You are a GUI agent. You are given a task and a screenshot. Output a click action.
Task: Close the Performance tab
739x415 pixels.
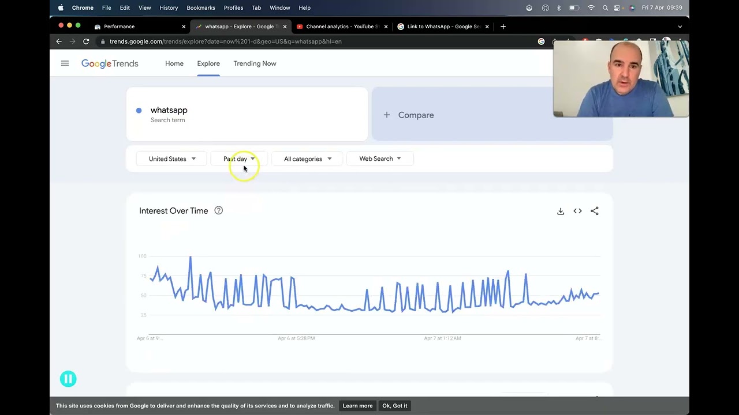184,27
